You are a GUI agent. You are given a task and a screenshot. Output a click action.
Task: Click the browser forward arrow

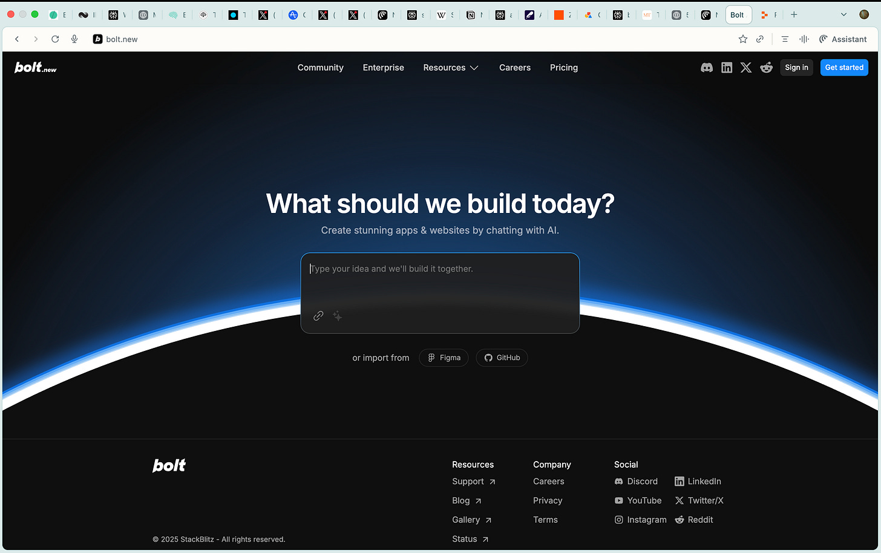click(x=36, y=39)
